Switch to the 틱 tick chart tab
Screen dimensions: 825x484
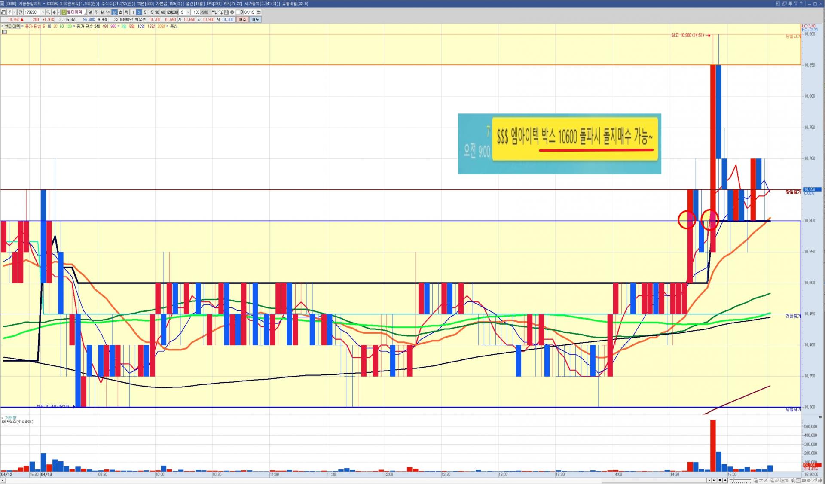coord(126,12)
